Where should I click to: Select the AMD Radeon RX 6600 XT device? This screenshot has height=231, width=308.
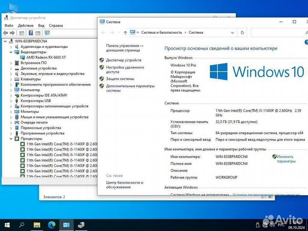click(x=46, y=57)
